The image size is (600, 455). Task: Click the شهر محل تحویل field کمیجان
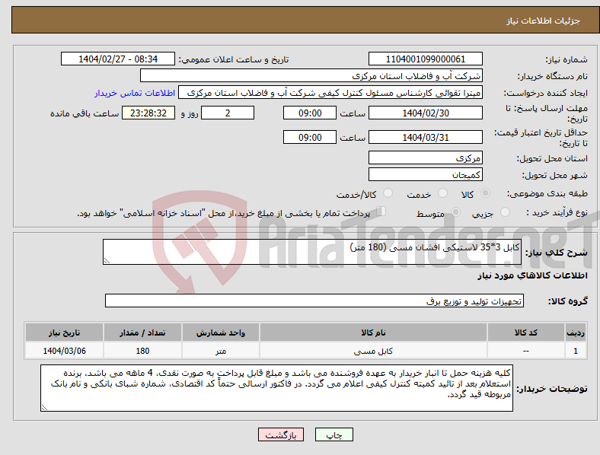pos(425,174)
